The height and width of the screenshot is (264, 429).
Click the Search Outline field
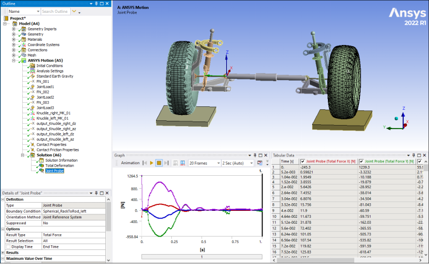[56, 11]
